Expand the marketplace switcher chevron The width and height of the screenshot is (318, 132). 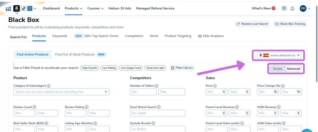[35, 8]
